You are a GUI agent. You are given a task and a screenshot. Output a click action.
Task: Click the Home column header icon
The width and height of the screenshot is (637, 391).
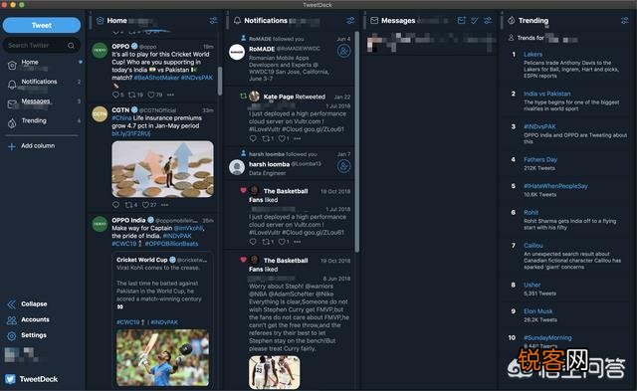100,20
